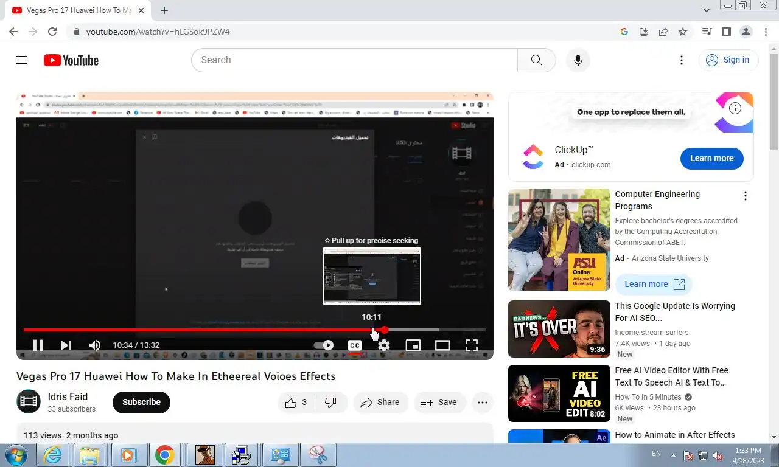
Task: Click the YouTube search field
Action: 354,60
